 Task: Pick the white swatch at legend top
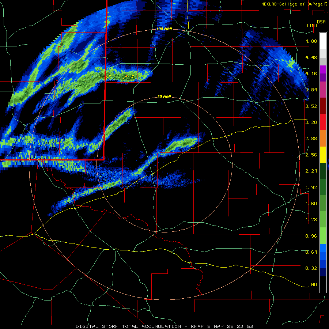(323, 41)
